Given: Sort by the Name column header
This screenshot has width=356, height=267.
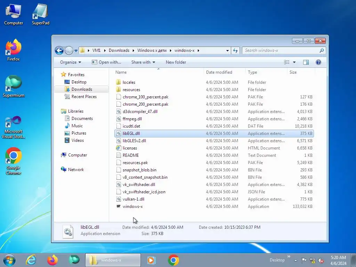Looking at the screenshot, I should click(121, 72).
